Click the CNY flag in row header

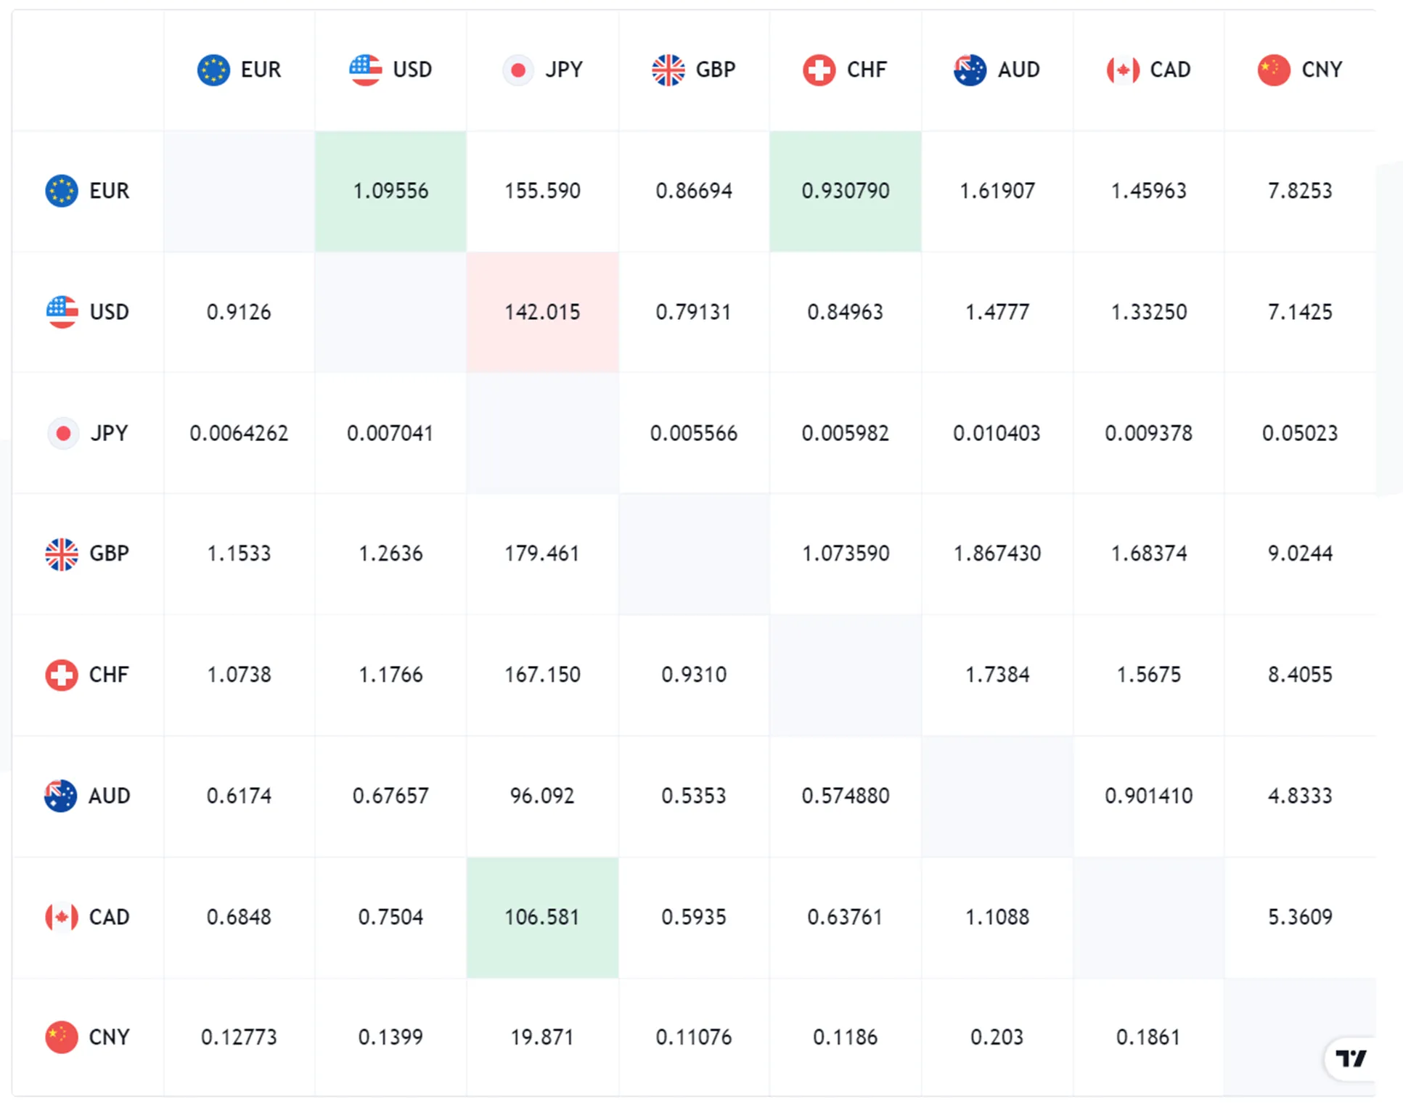pos(62,1037)
